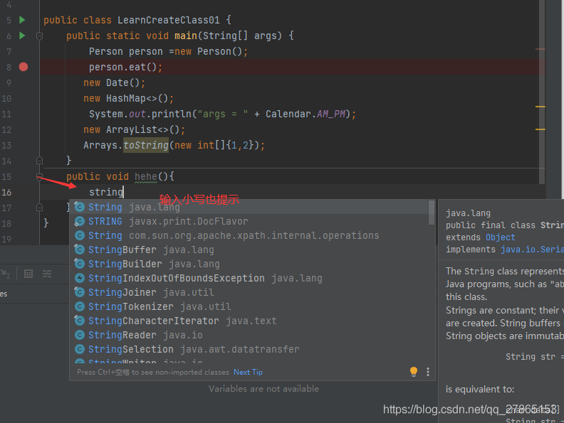Image resolution: width=564 pixels, height=423 pixels.
Task: Place cursor after the typed 'string' text
Action: [x=123, y=192]
